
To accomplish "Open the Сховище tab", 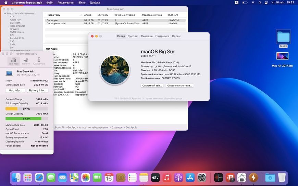I will 147,36.
